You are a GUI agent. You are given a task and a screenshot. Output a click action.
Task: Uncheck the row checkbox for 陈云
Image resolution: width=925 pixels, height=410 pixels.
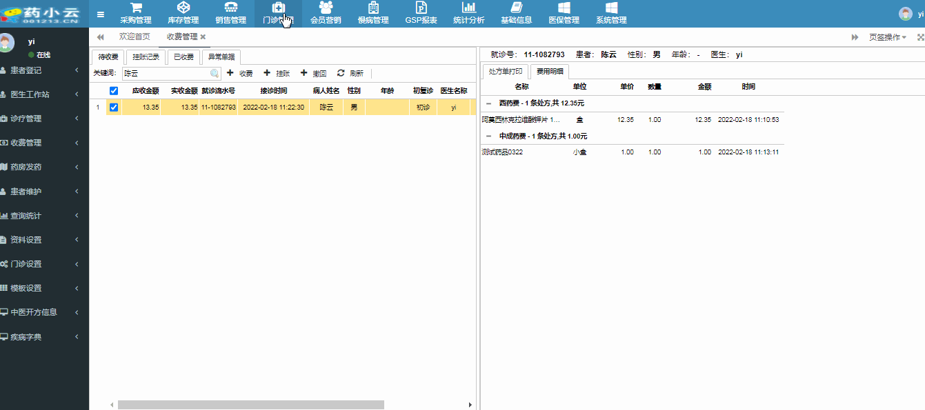pyautogui.click(x=114, y=107)
